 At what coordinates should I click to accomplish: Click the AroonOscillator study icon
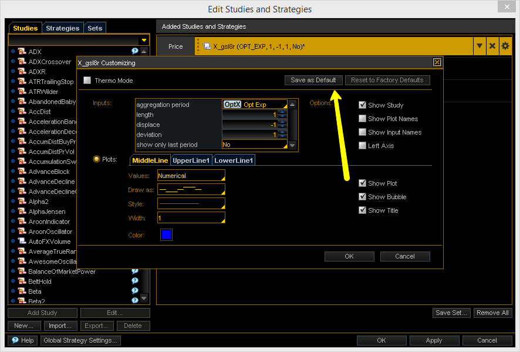coord(22,232)
